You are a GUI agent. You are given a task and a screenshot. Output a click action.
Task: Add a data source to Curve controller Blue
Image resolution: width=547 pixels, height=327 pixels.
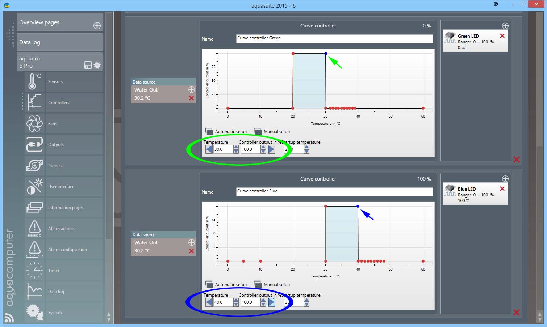point(192,242)
